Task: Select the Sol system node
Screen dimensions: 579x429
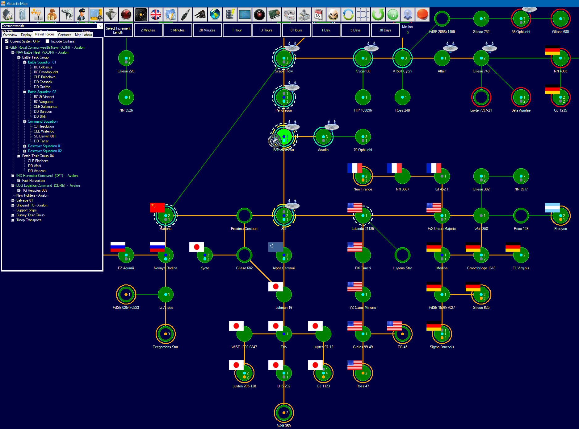Action: click(284, 215)
